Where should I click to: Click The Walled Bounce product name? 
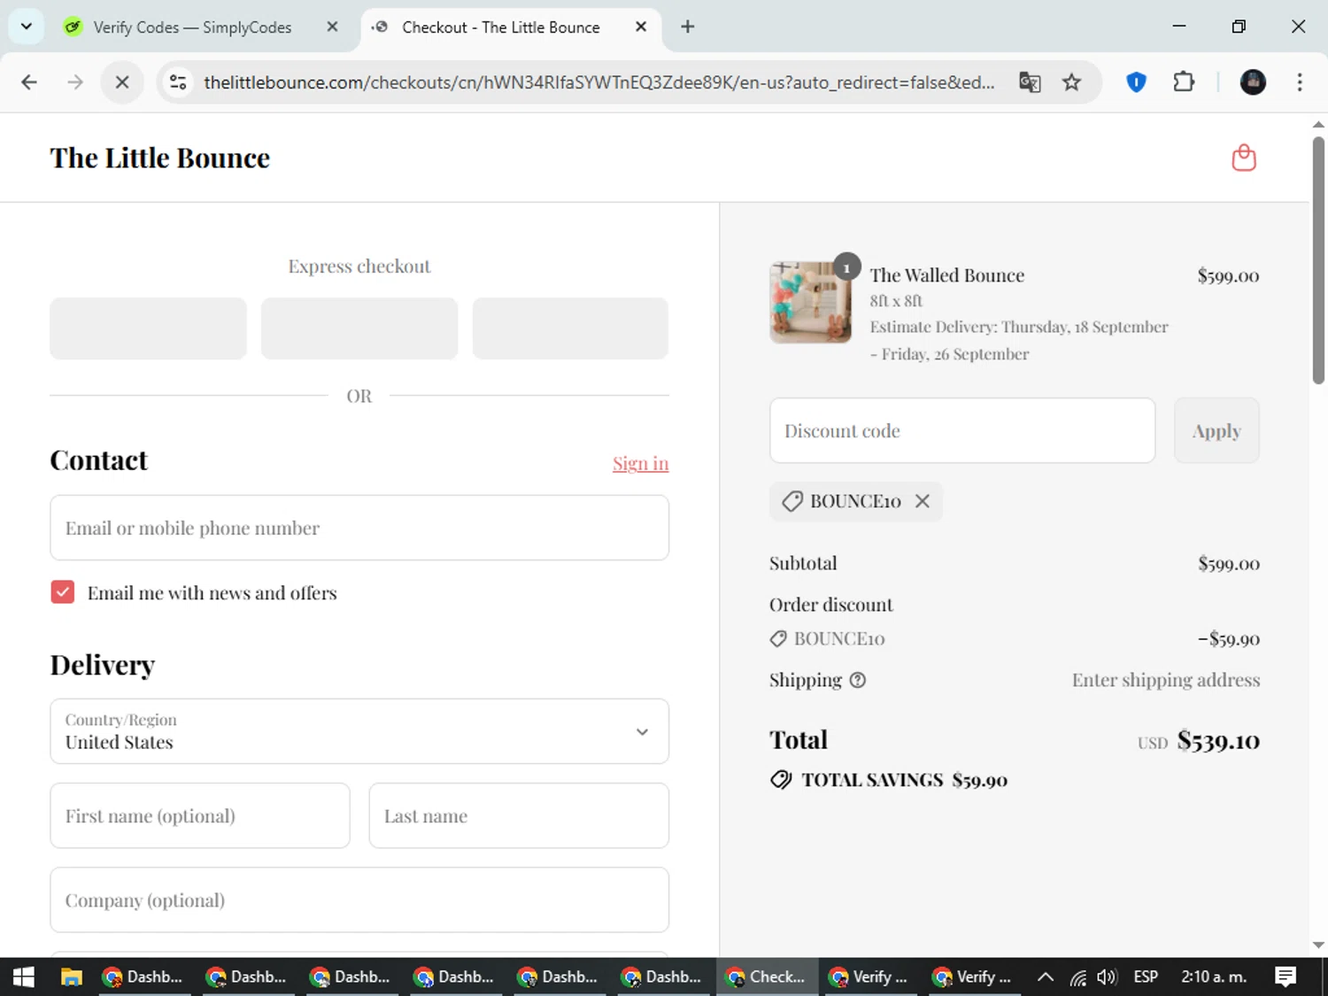[946, 275]
